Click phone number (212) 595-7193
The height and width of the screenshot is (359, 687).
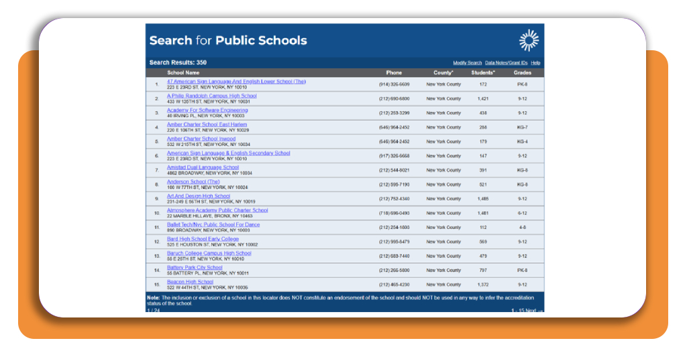click(394, 185)
